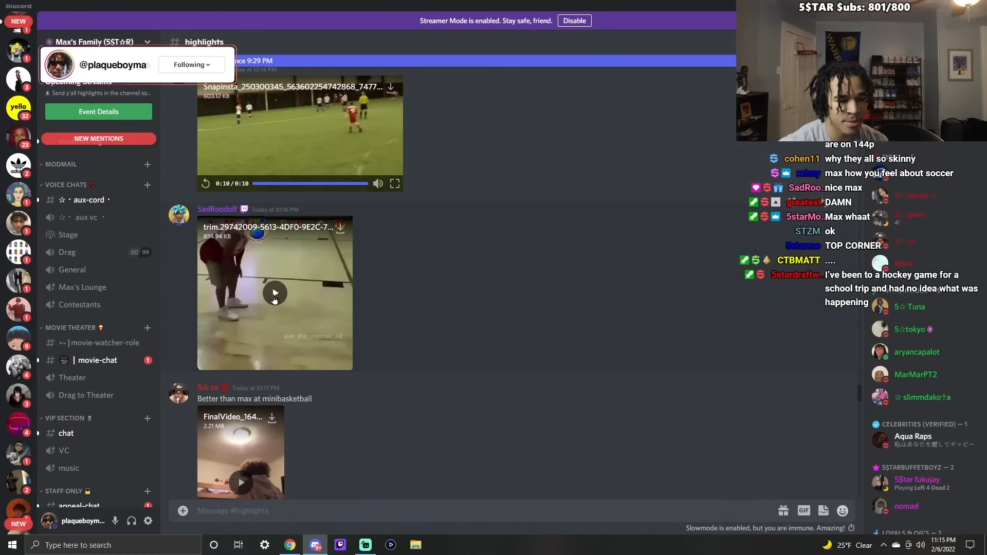The image size is (987, 555).
Task: Play the trim.29742009 video from SadRoodolf
Action: tap(275, 293)
